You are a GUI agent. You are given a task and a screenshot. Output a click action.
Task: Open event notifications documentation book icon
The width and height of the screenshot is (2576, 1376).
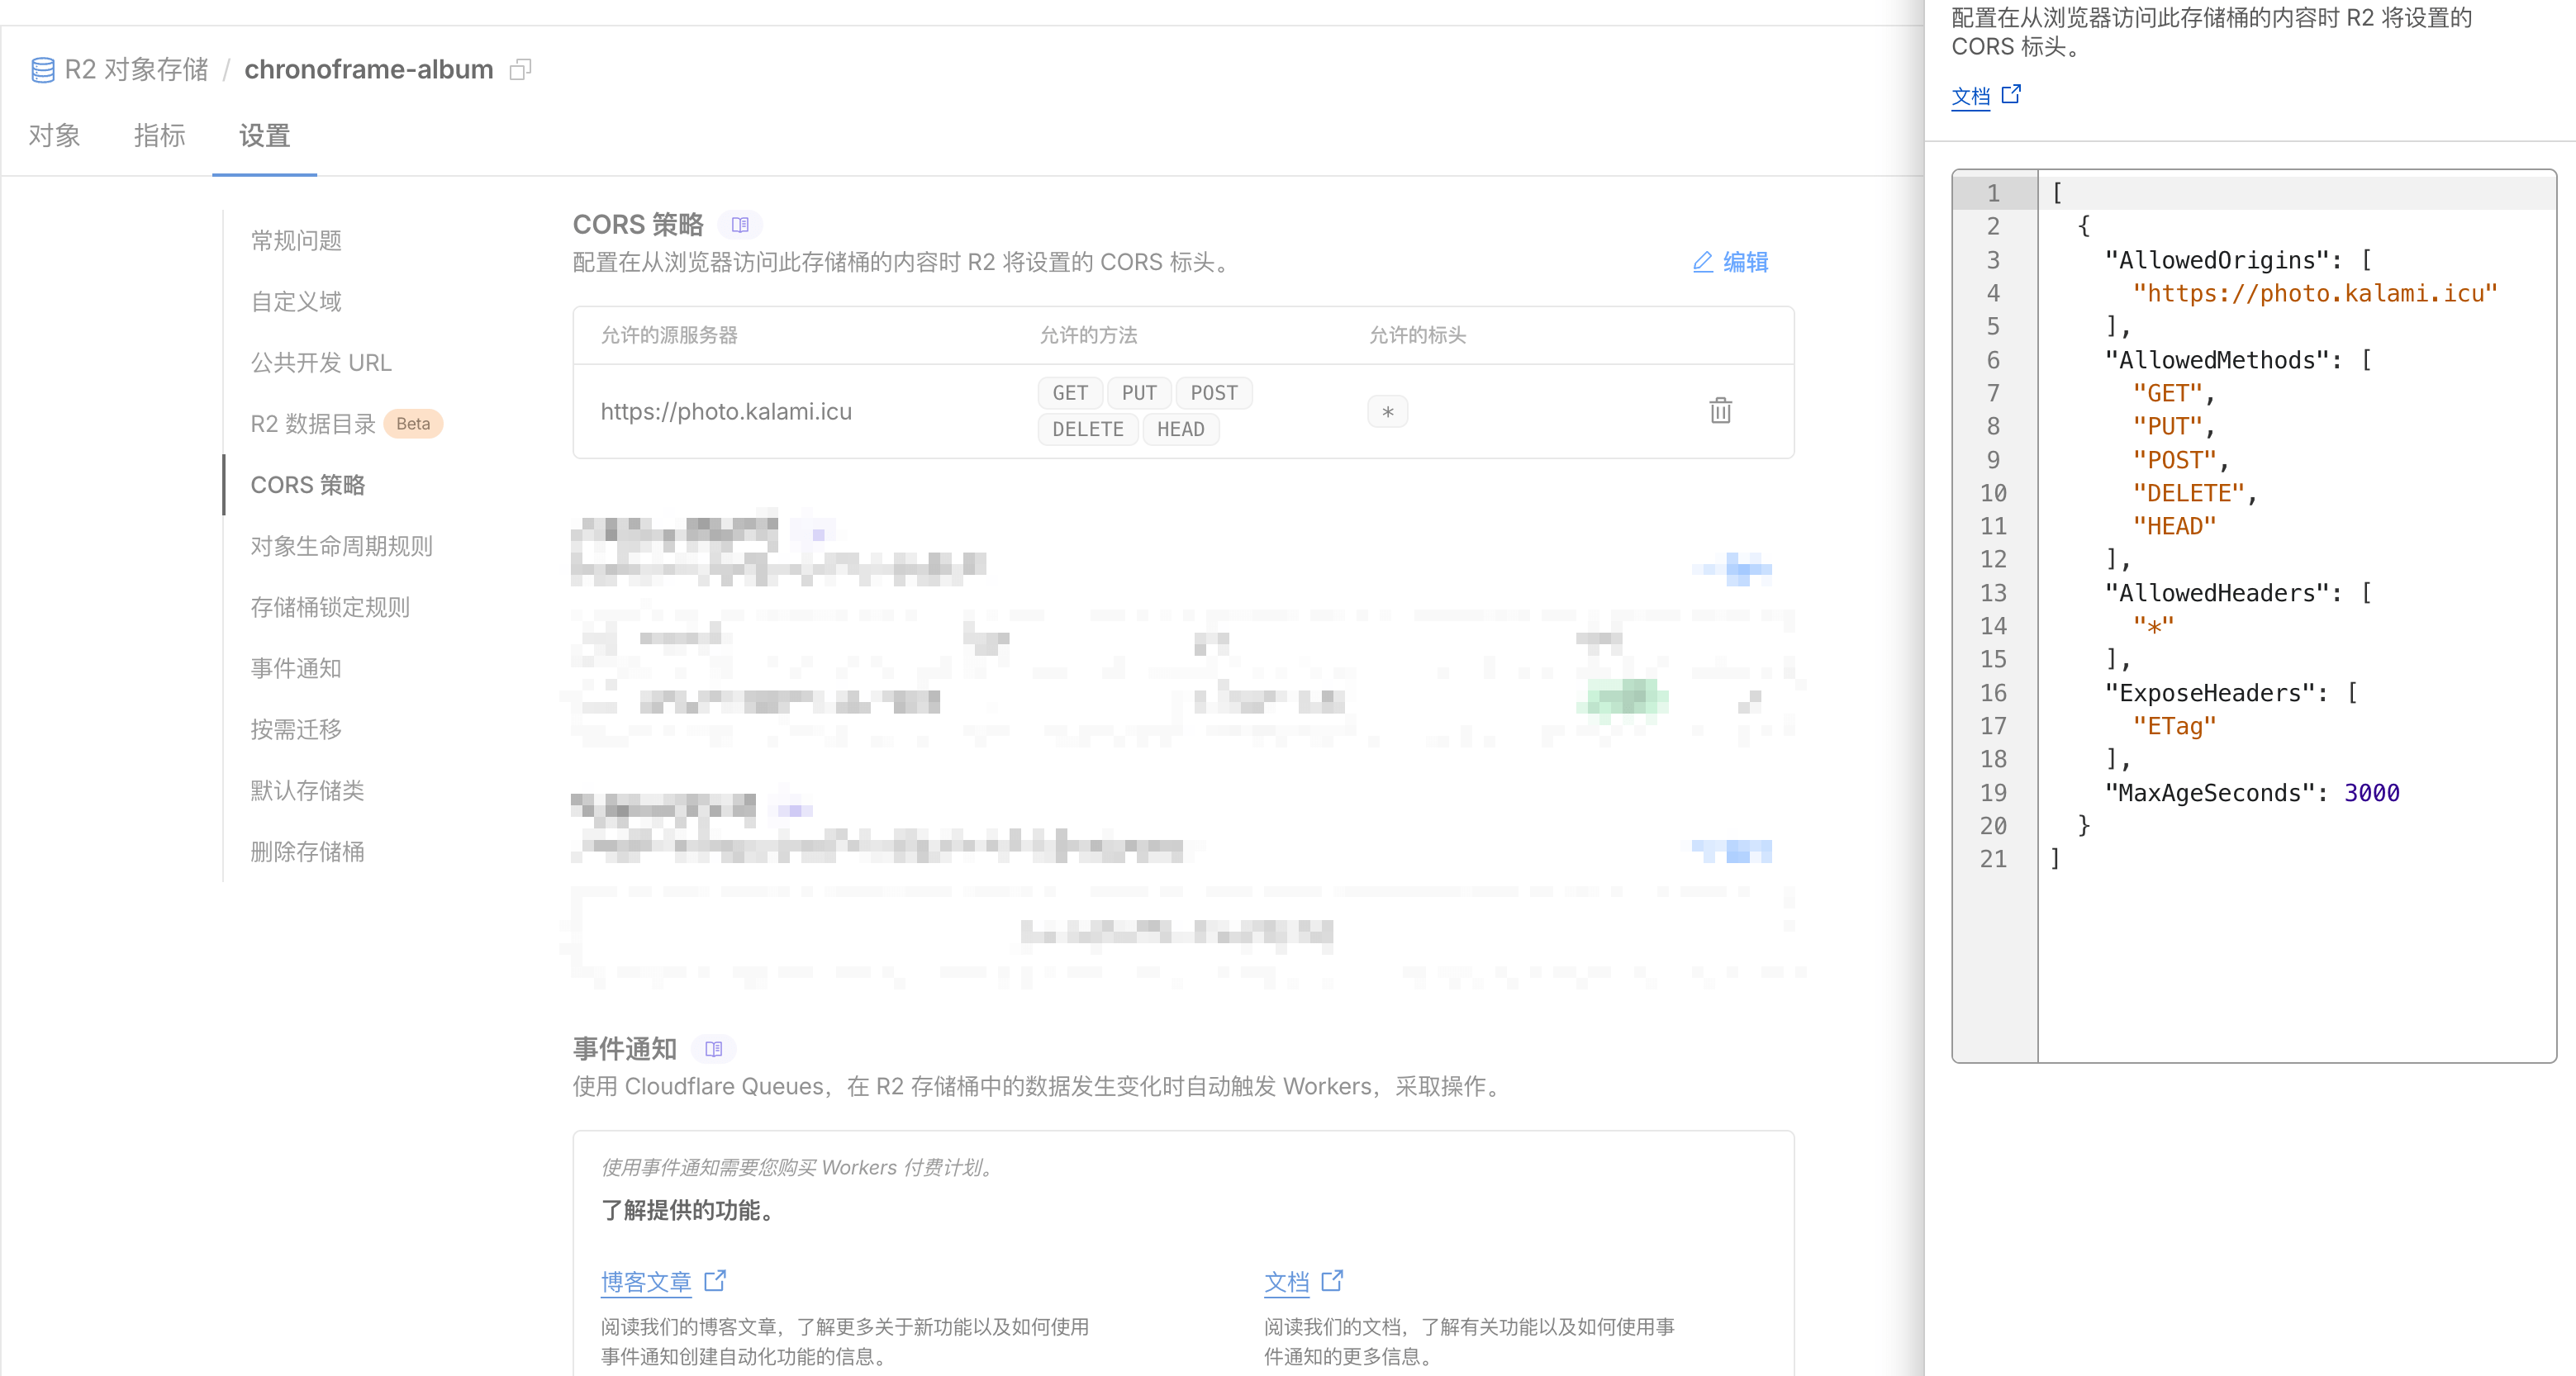tap(713, 1048)
